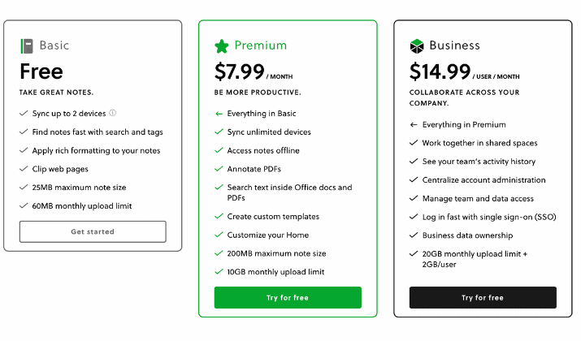This screenshot has width=581, height=341.
Task: Click the Free price heading in Basic
Action: (41, 71)
